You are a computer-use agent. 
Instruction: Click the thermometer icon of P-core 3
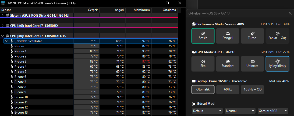coord(12,61)
